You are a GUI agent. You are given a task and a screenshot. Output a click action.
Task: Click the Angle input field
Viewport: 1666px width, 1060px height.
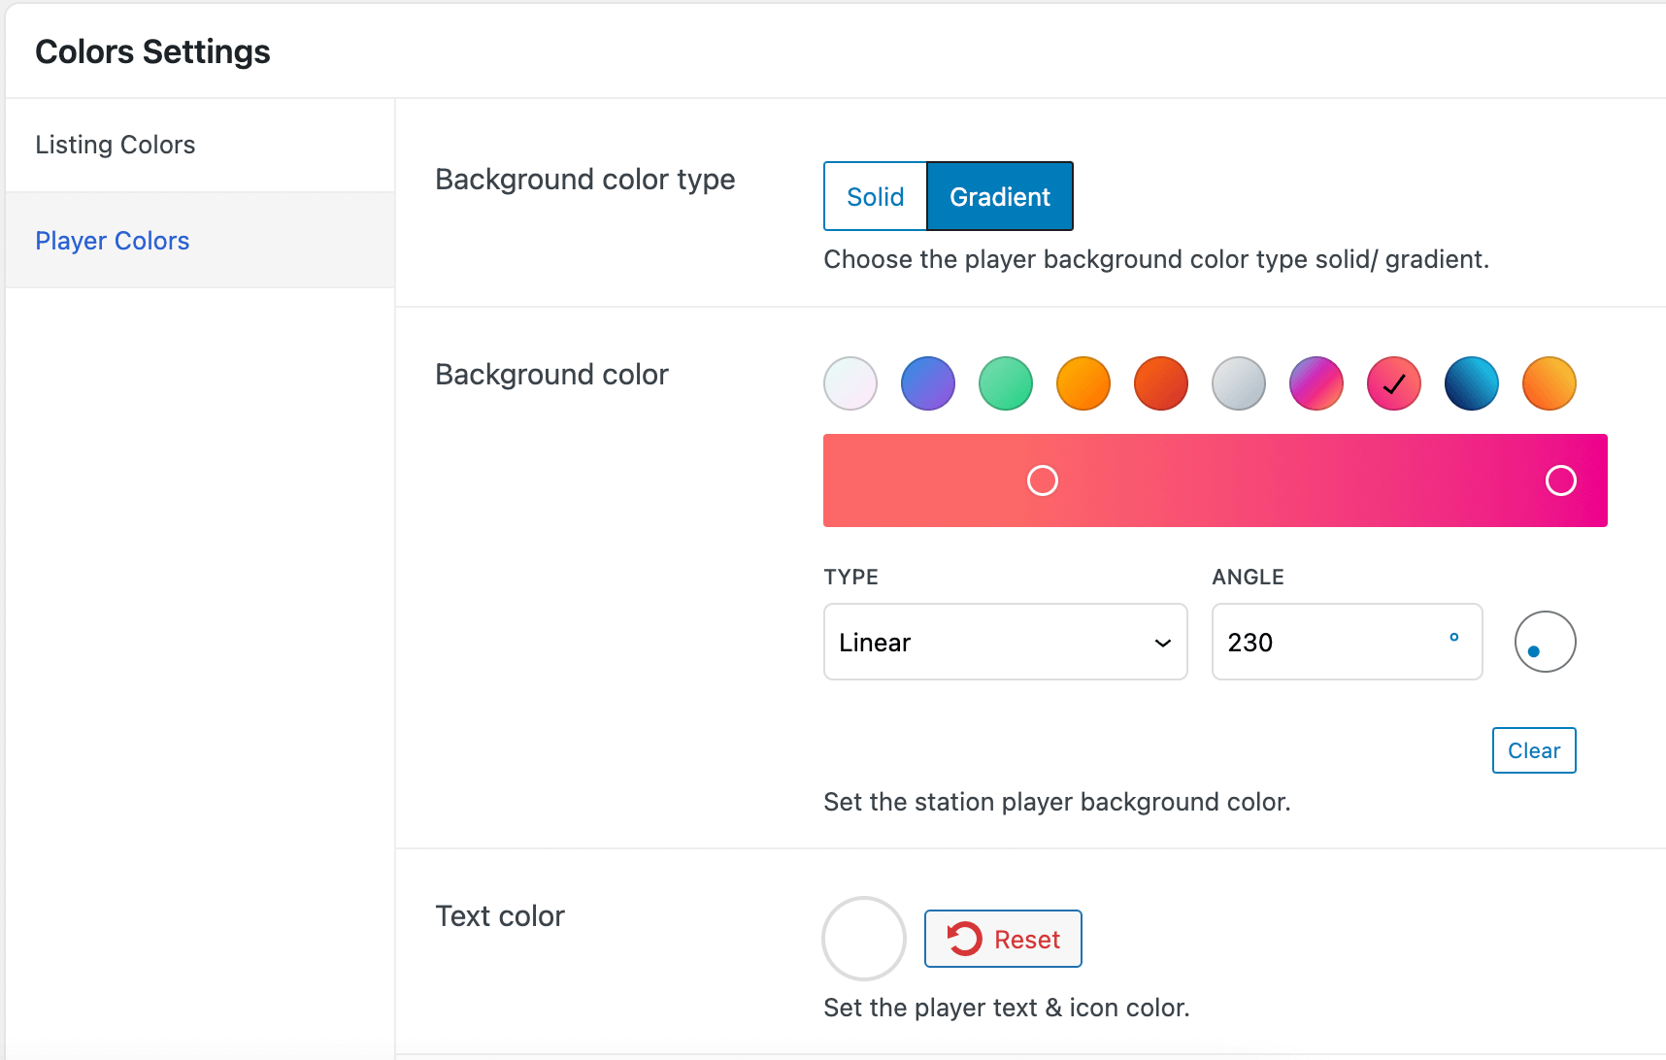1330,643
